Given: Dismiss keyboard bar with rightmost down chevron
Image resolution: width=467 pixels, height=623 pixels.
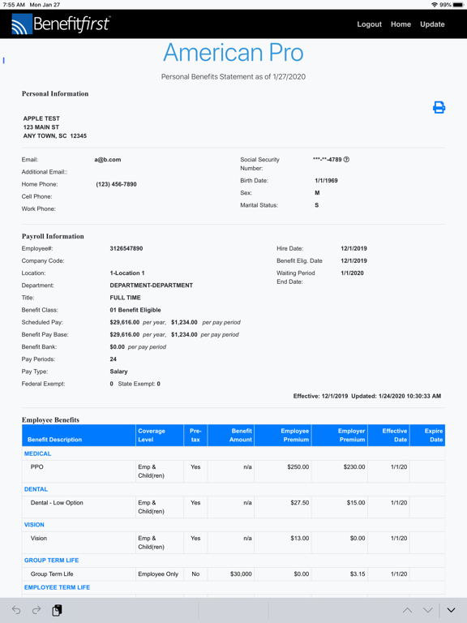Looking at the screenshot, I should click(451, 610).
